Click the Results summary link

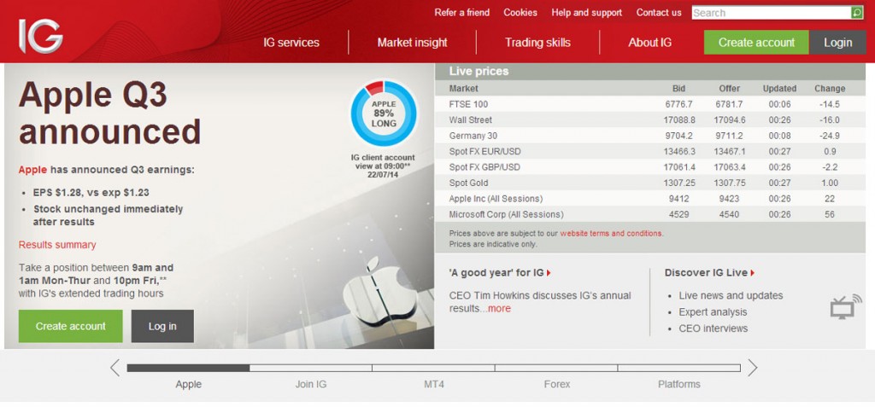click(x=57, y=245)
